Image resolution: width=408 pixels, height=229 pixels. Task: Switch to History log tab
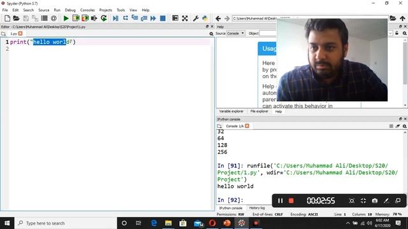point(257,208)
